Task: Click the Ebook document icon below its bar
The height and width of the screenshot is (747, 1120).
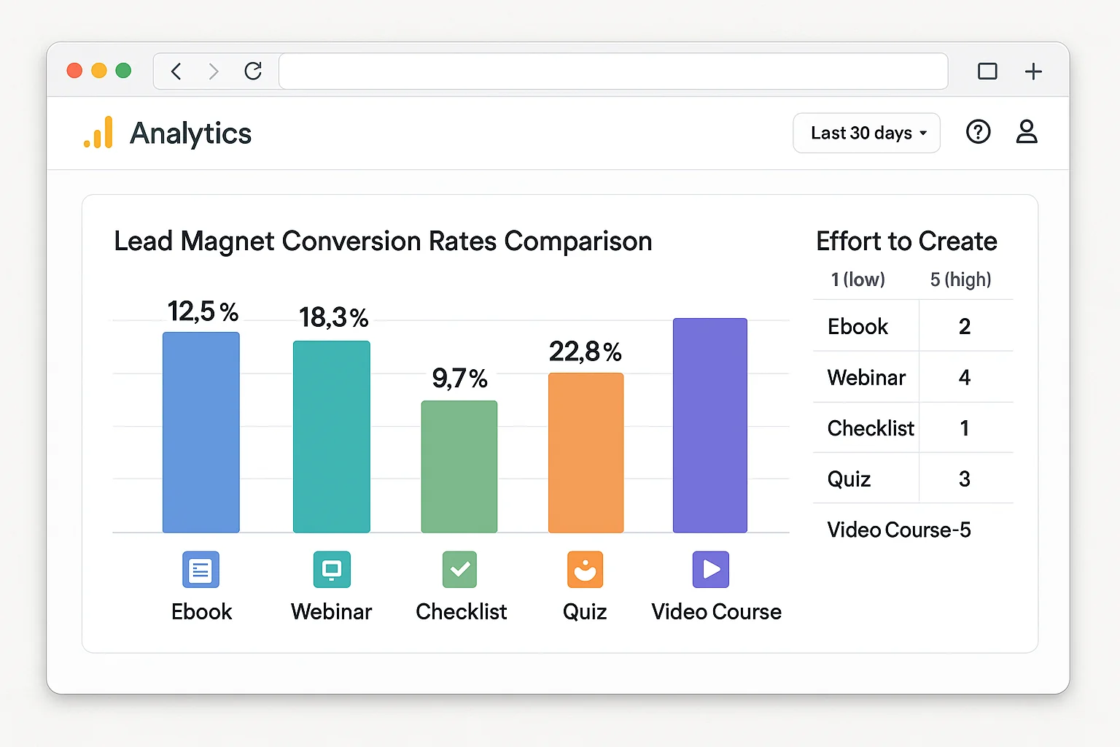Action: [x=201, y=569]
